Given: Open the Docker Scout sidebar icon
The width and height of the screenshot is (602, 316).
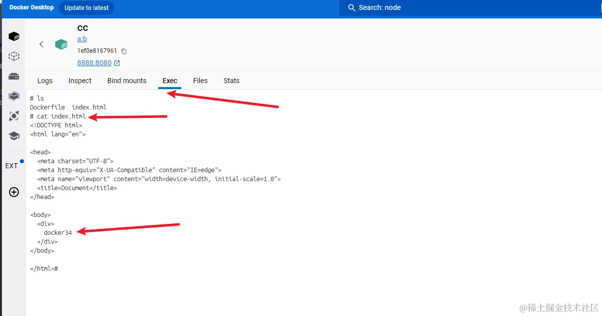Looking at the screenshot, I should pyautogui.click(x=14, y=116).
